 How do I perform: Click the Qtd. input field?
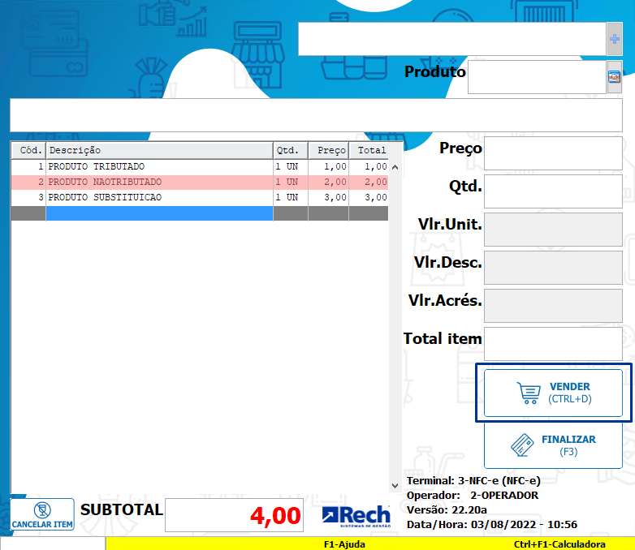[553, 191]
